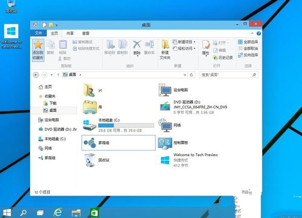Click the Task View taskbar icon

[x=40, y=213]
